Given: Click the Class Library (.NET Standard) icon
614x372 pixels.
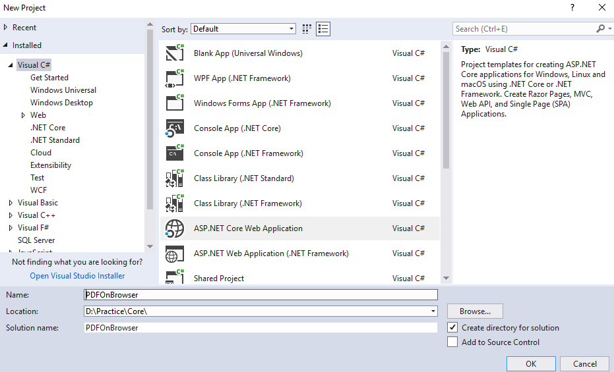Looking at the screenshot, I should coord(175,178).
